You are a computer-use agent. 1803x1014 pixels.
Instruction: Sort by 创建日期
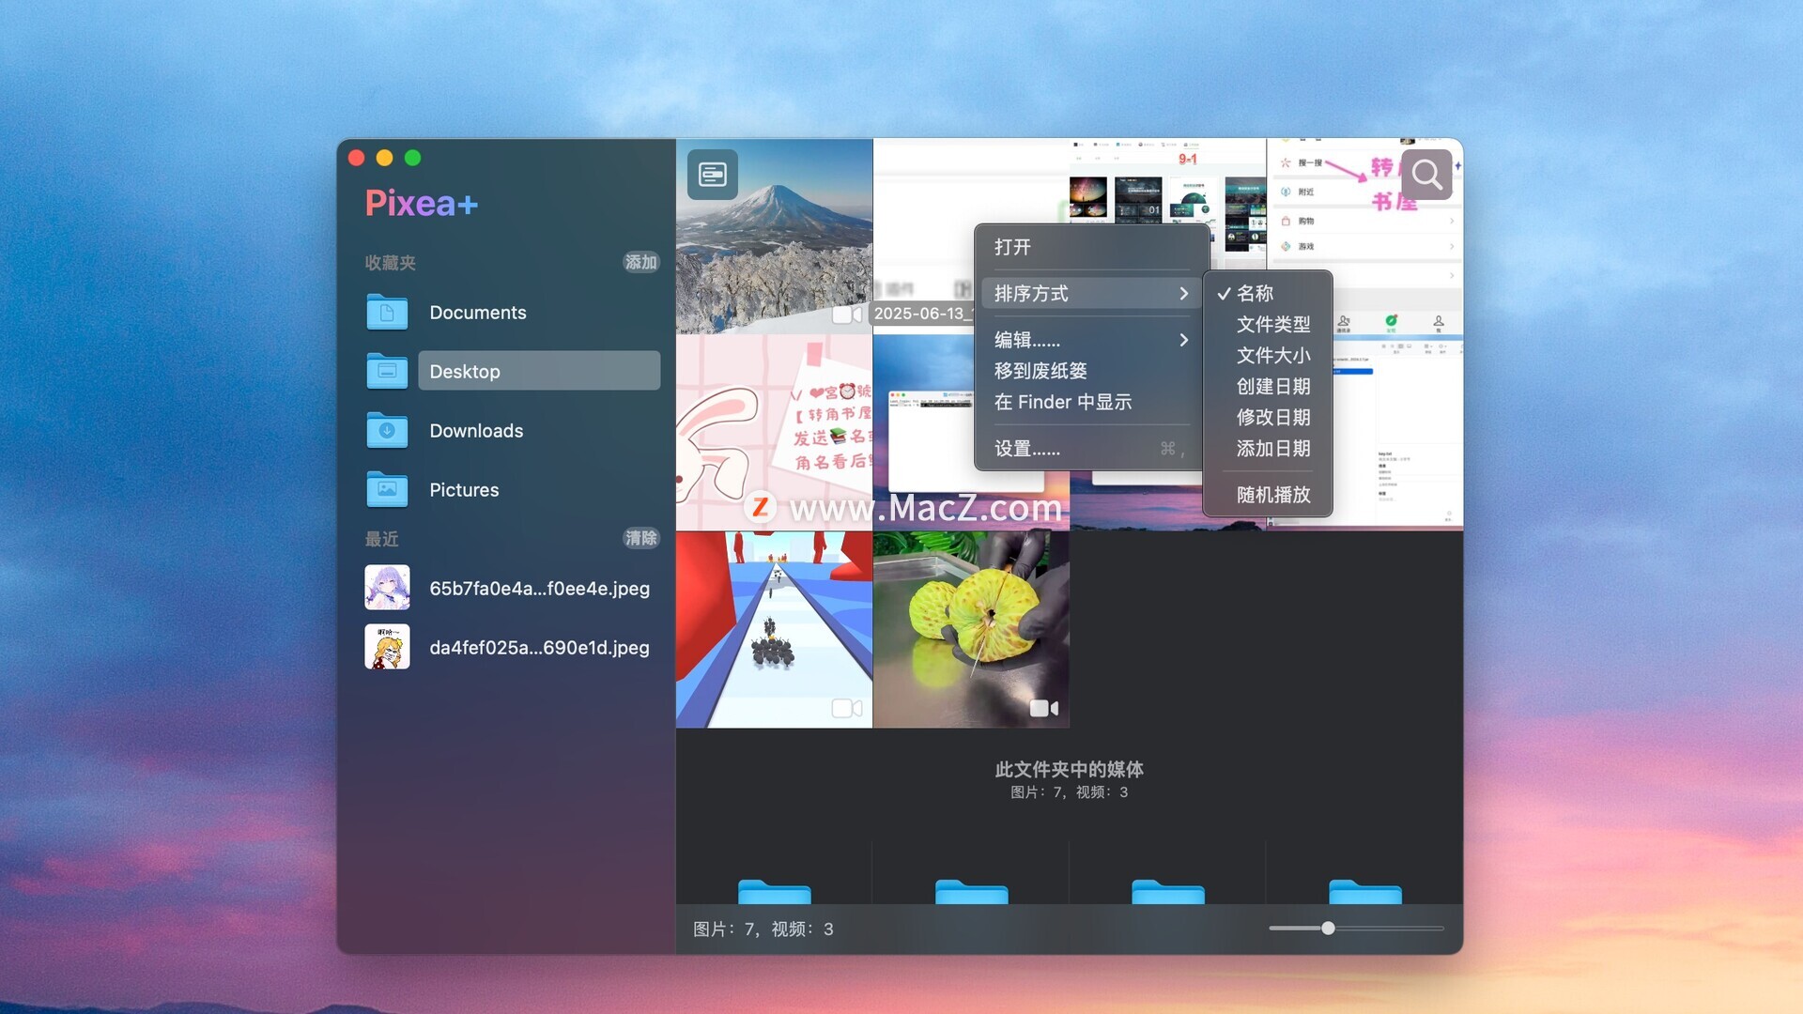point(1268,387)
